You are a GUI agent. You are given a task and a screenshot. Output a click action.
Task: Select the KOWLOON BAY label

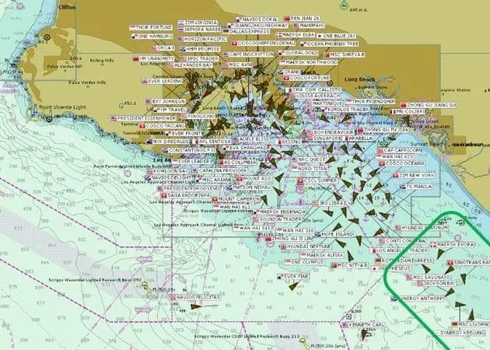point(167,171)
